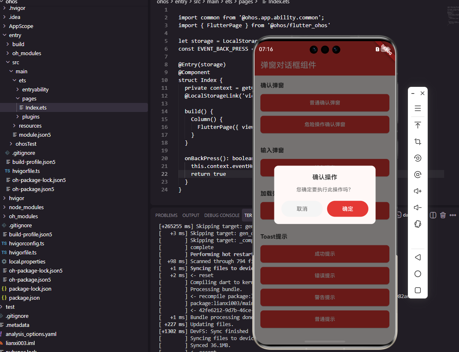Expand the hvigor folder
The height and width of the screenshot is (352, 459).
tap(16, 198)
